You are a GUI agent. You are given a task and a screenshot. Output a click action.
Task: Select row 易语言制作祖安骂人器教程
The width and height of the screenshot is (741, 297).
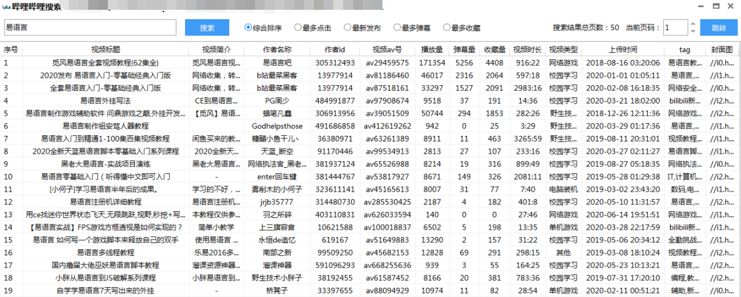click(370, 126)
